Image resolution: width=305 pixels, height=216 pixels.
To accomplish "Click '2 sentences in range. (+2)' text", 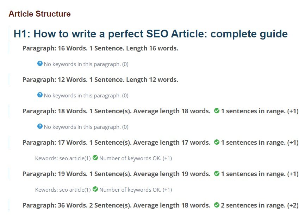I will [x=260, y=205].
